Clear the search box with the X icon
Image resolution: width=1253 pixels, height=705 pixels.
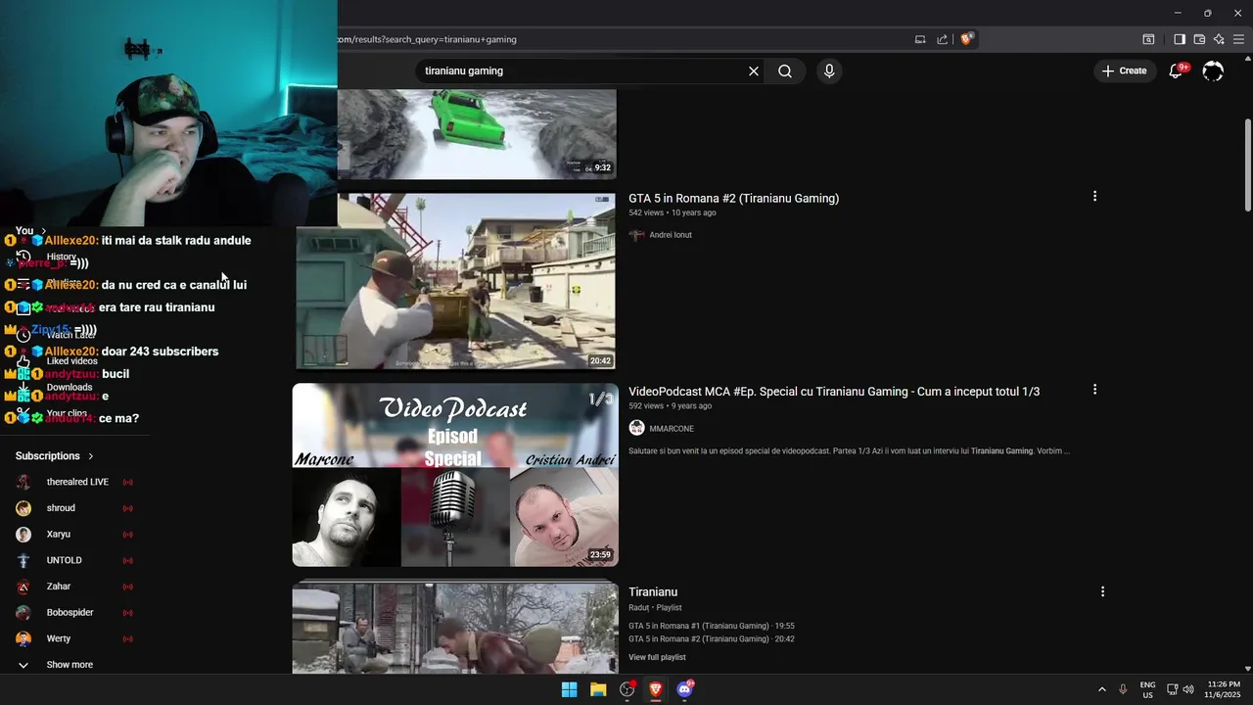tap(754, 70)
